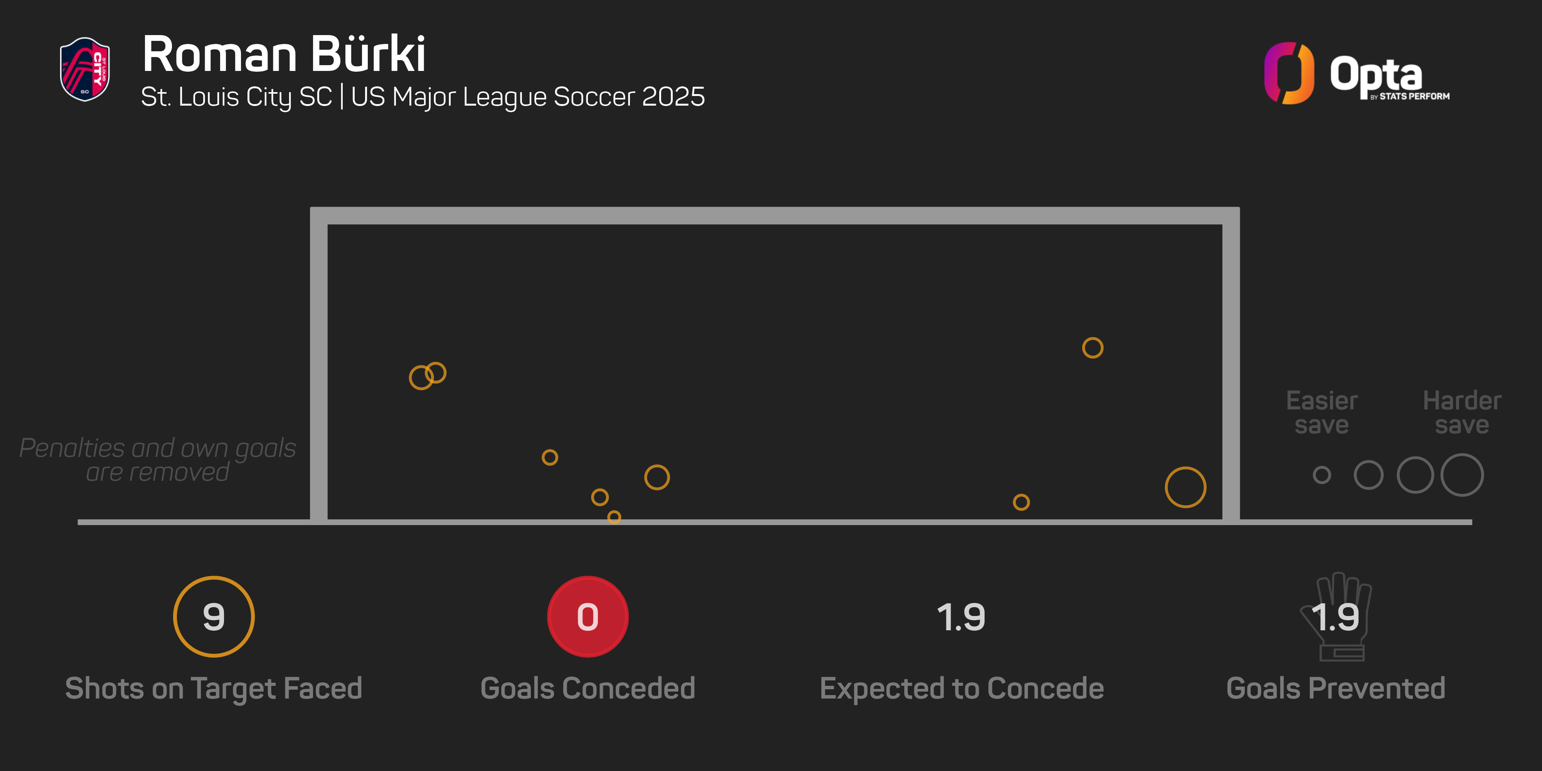Click the Penalties and own goals note
1542x771 pixels.
tap(157, 460)
